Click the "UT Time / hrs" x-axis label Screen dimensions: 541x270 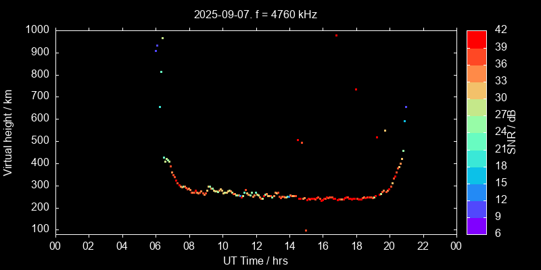[x=255, y=261]
